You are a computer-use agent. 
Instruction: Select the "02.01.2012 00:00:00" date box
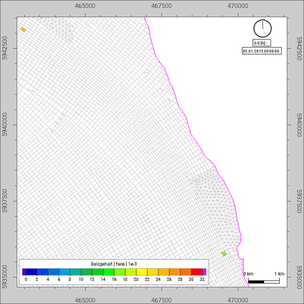click(x=261, y=51)
